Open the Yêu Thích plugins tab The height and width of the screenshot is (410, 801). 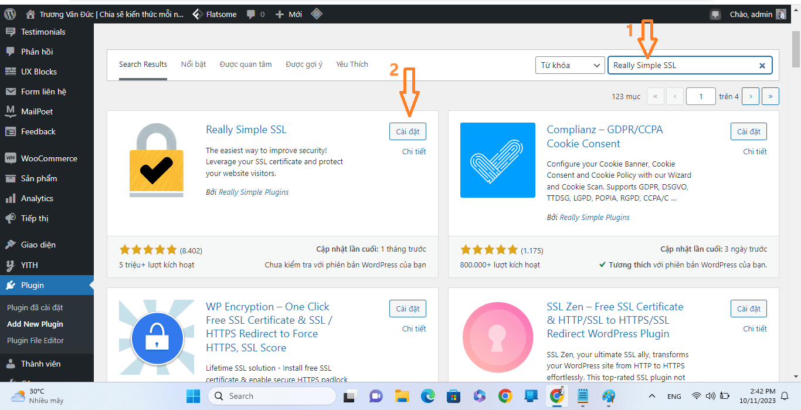pos(352,65)
